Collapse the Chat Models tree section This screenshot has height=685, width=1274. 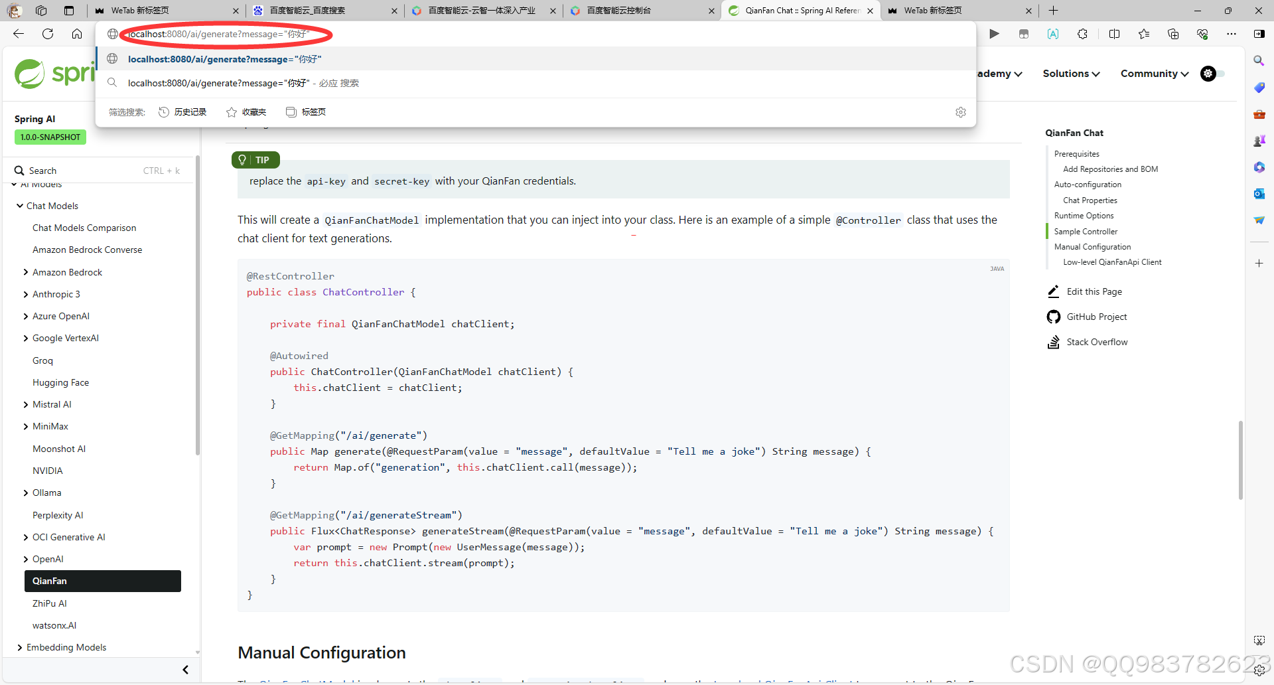tap(20, 206)
